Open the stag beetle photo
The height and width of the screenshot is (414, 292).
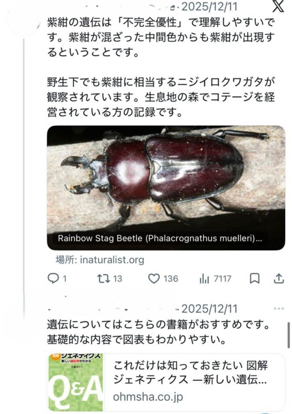tap(166, 178)
